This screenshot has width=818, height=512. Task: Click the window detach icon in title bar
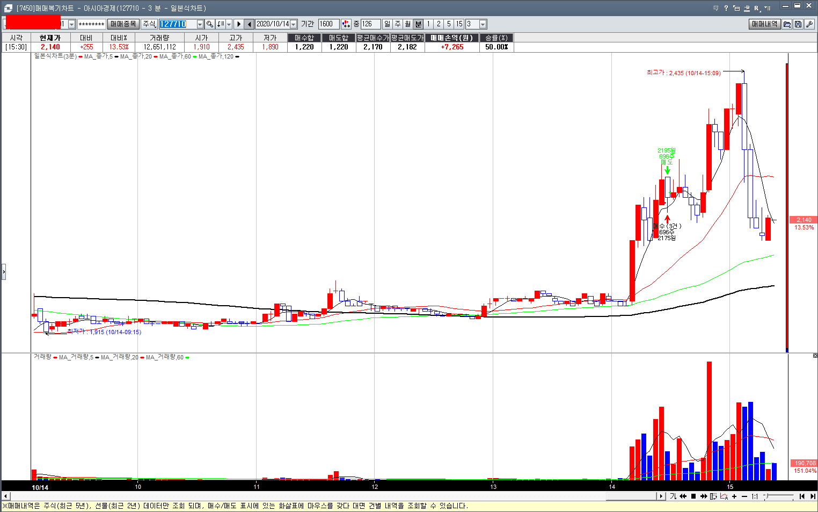click(x=736, y=8)
